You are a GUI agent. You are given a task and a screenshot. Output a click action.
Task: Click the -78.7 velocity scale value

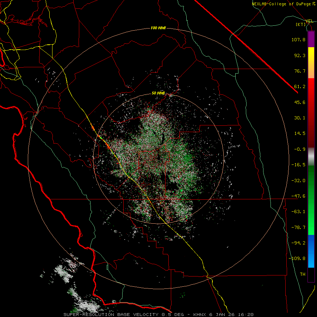click(298, 228)
